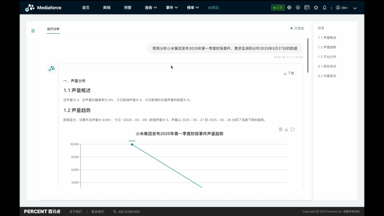Jump to 1.2 声量趋势 in the outline

[327, 47]
